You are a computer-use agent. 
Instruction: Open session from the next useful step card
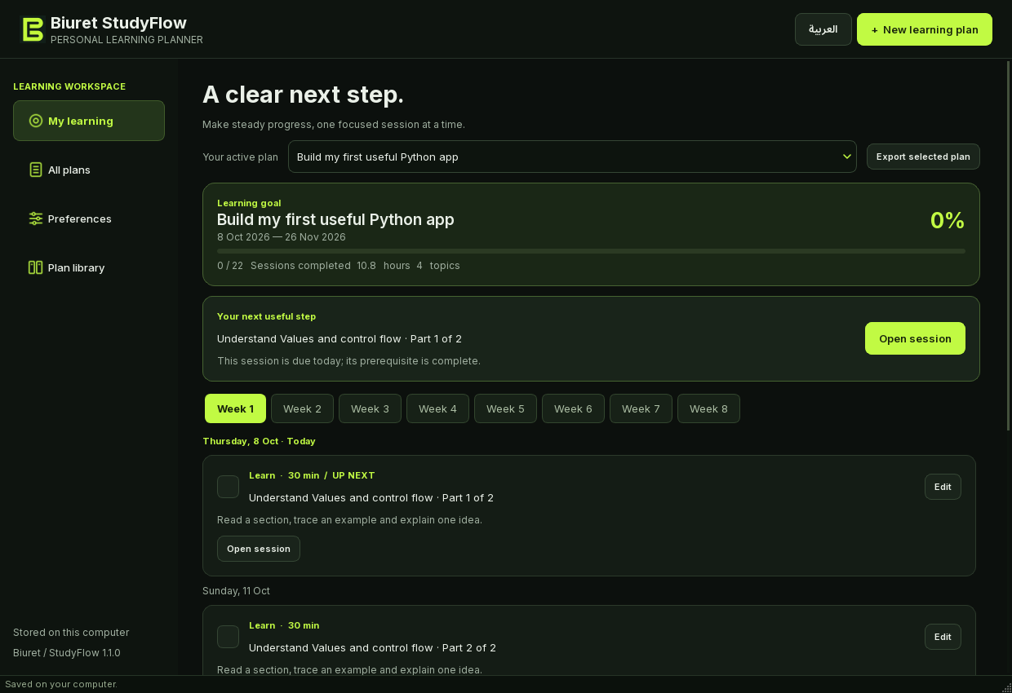coord(915,338)
